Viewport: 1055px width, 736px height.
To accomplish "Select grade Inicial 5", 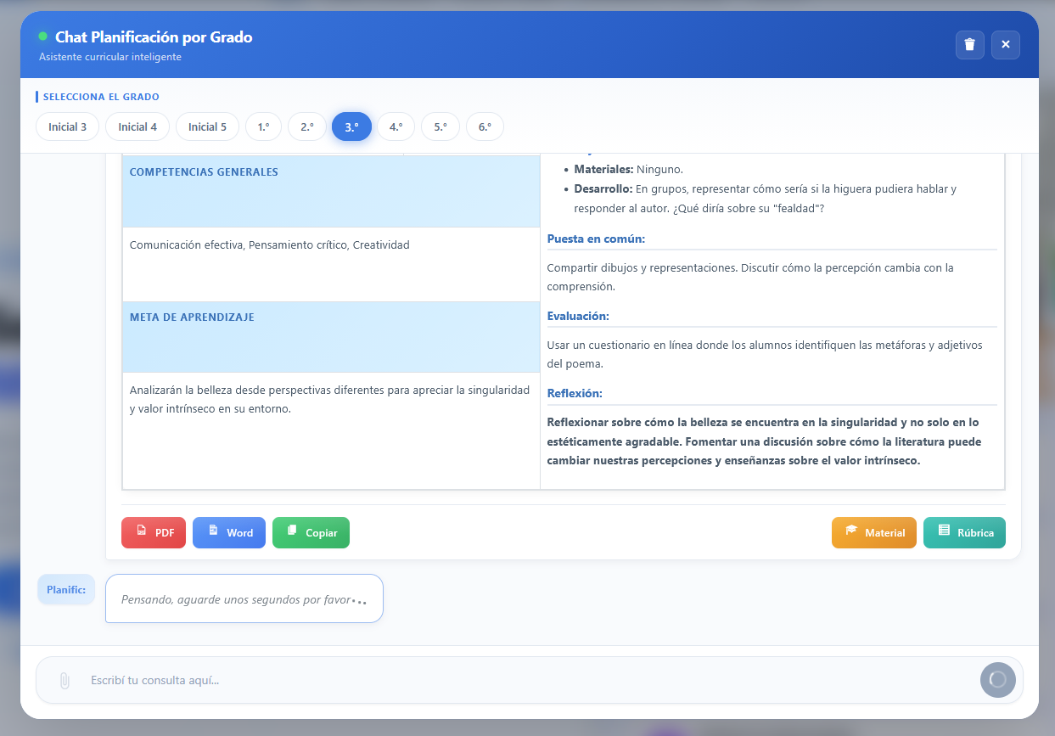I will click(x=207, y=126).
